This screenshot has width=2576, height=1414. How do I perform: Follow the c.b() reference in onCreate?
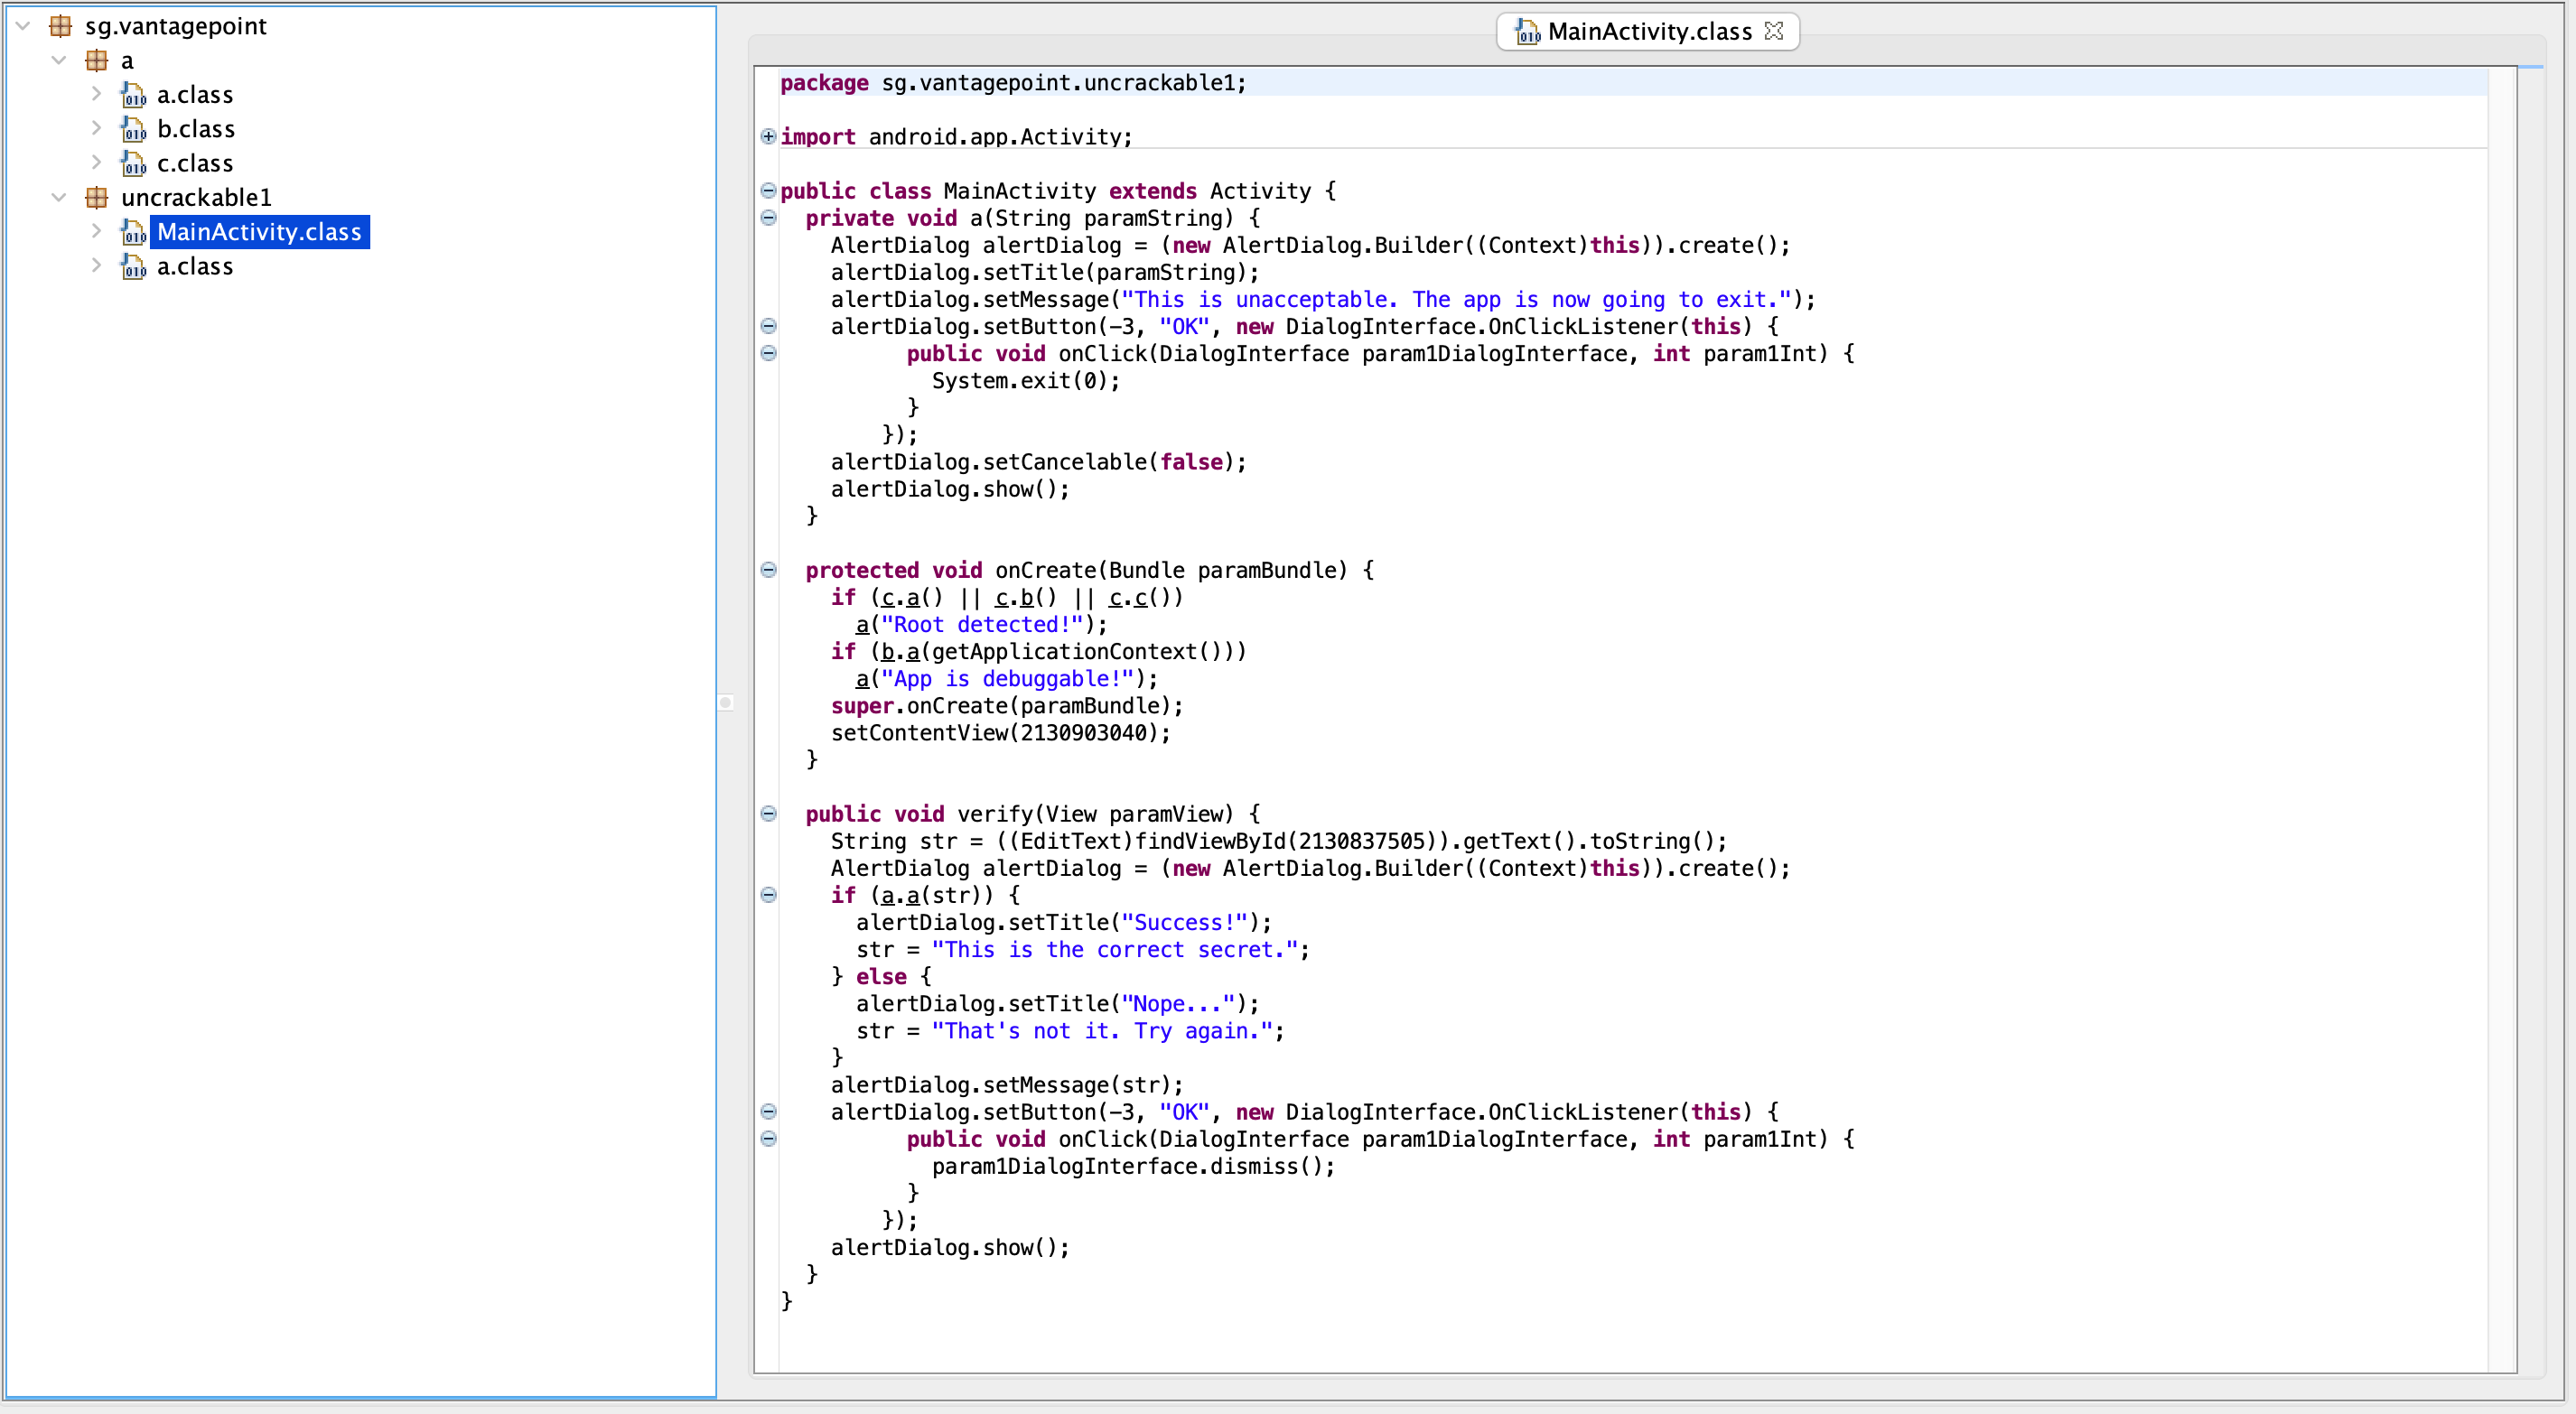pos(1026,598)
